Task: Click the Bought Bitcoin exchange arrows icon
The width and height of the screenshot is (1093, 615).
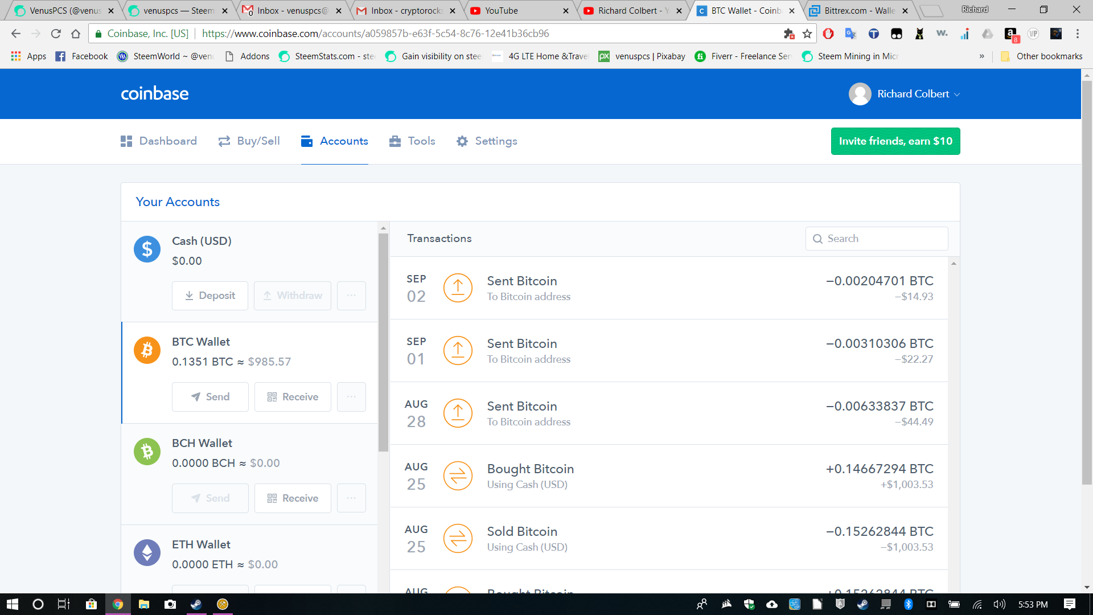Action: pos(458,476)
